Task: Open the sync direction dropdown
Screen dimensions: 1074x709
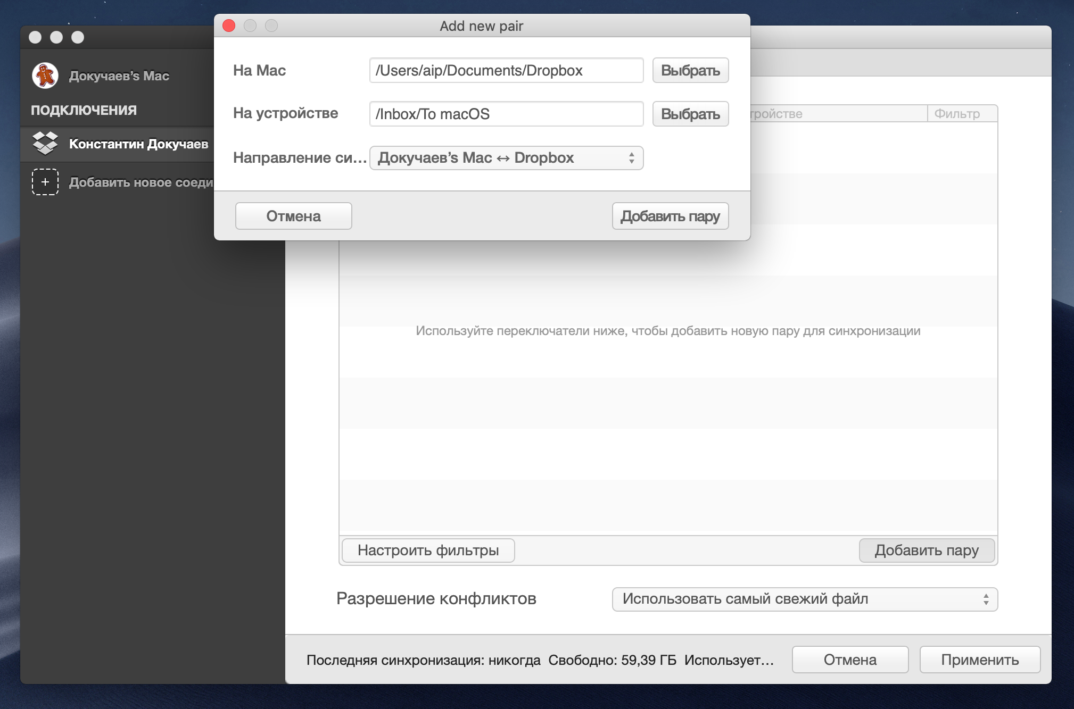Action: [x=506, y=158]
